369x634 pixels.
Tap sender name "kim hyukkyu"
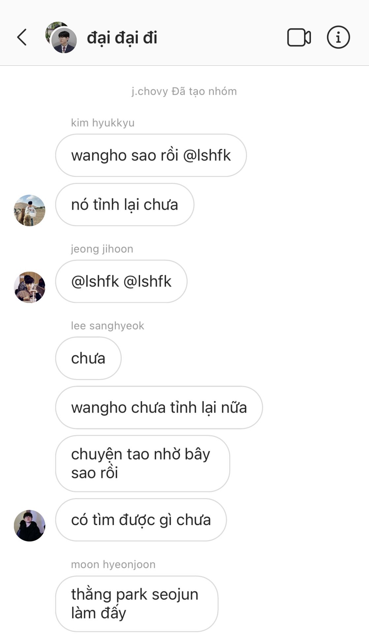tap(103, 123)
